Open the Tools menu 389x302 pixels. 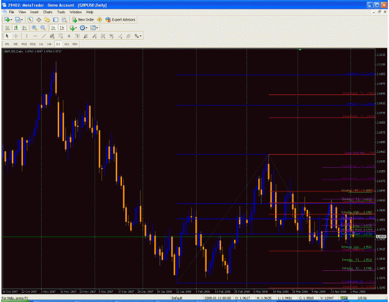[x=61, y=12]
